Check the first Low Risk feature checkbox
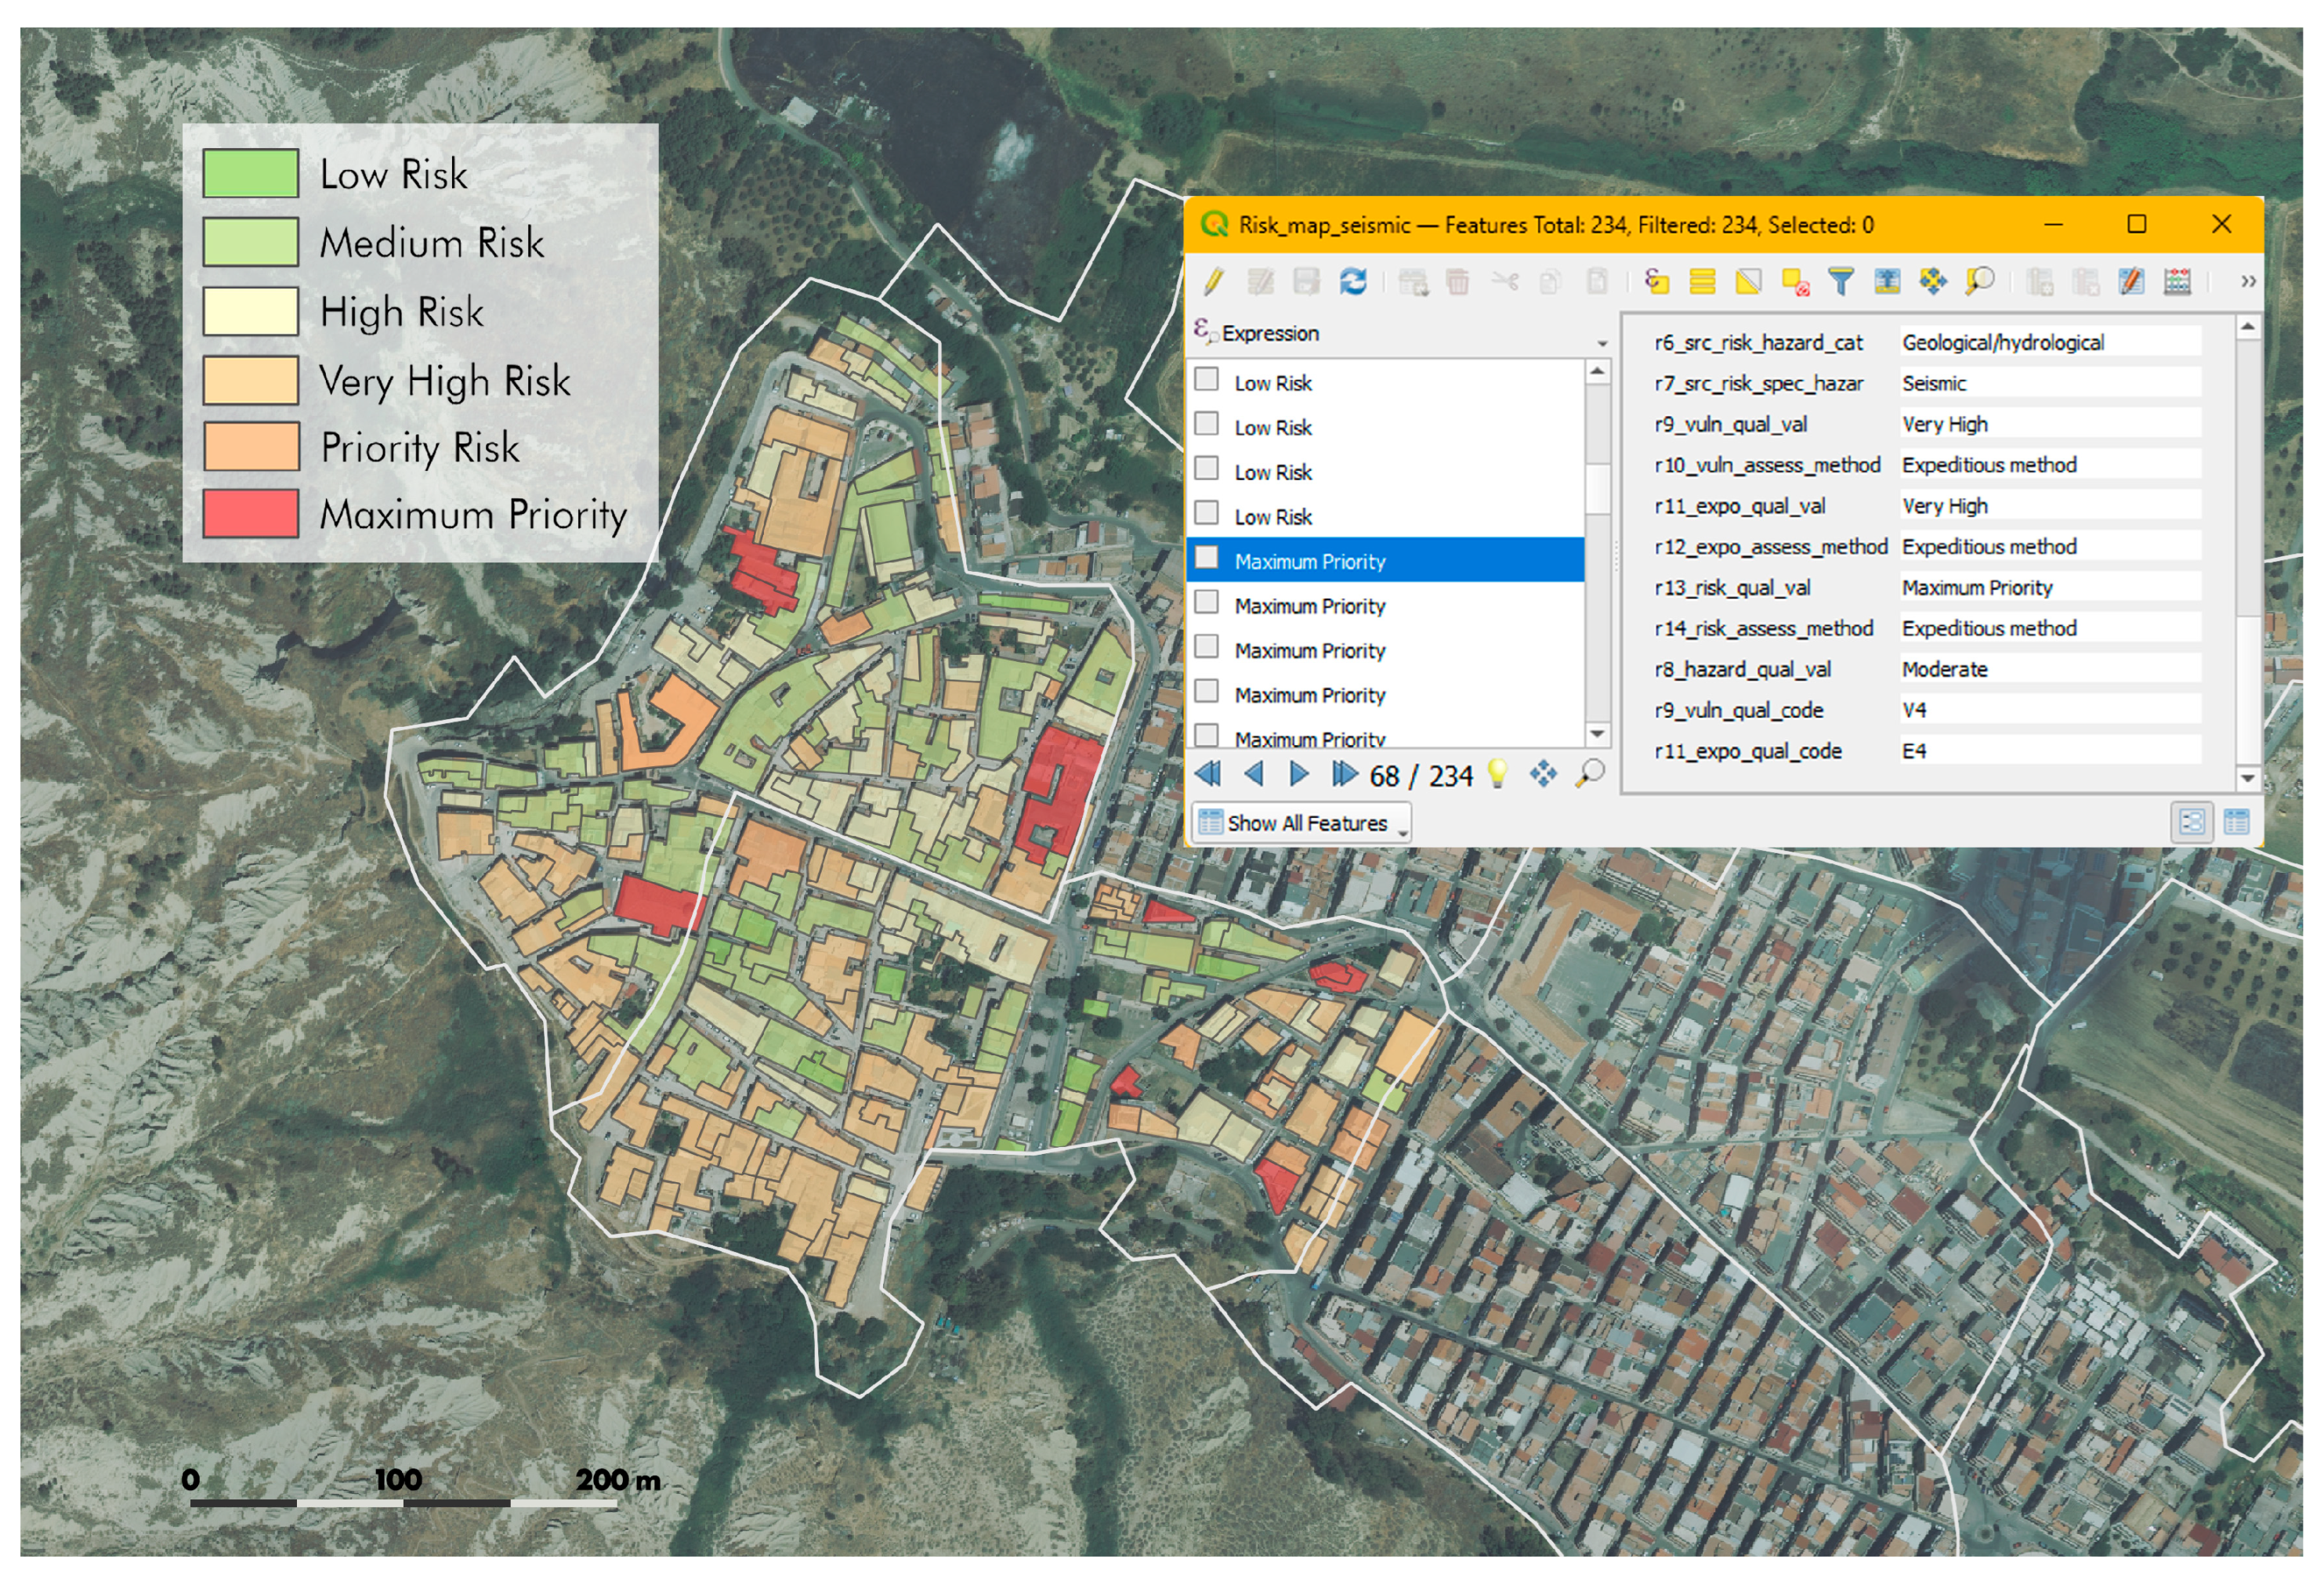Image resolution: width=2324 pixels, height=1577 pixels. [1207, 379]
